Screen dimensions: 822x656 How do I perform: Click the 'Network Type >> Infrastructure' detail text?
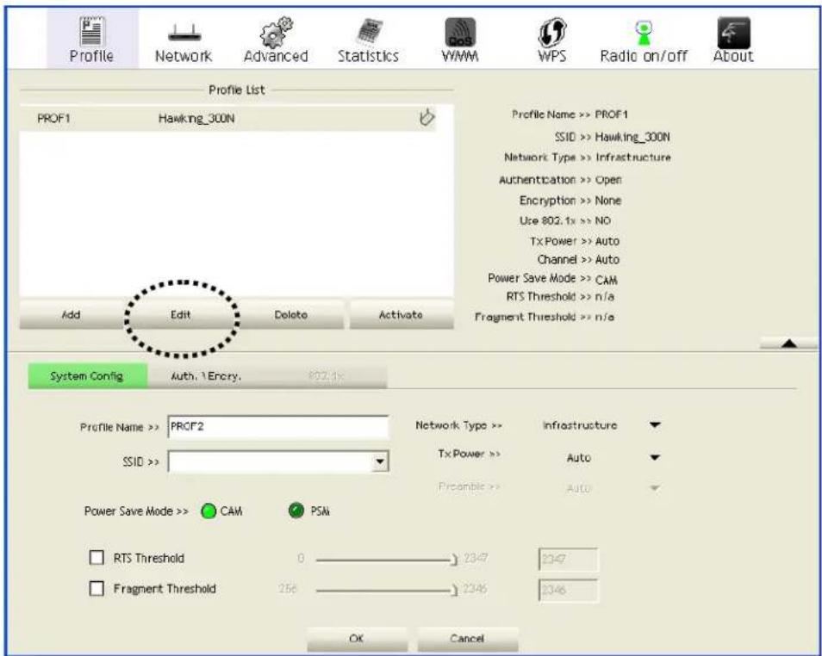(x=587, y=158)
